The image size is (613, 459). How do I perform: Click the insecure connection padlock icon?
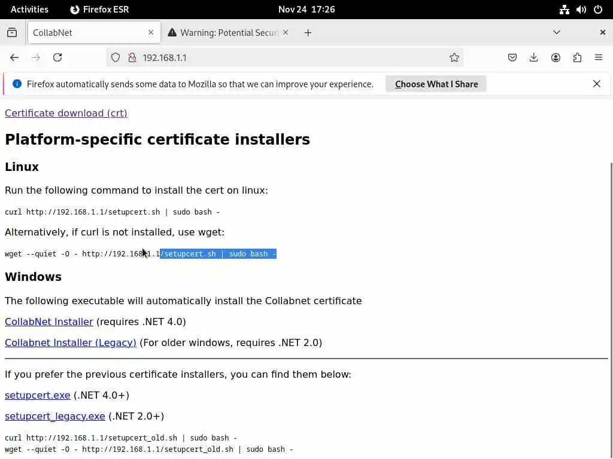click(132, 58)
